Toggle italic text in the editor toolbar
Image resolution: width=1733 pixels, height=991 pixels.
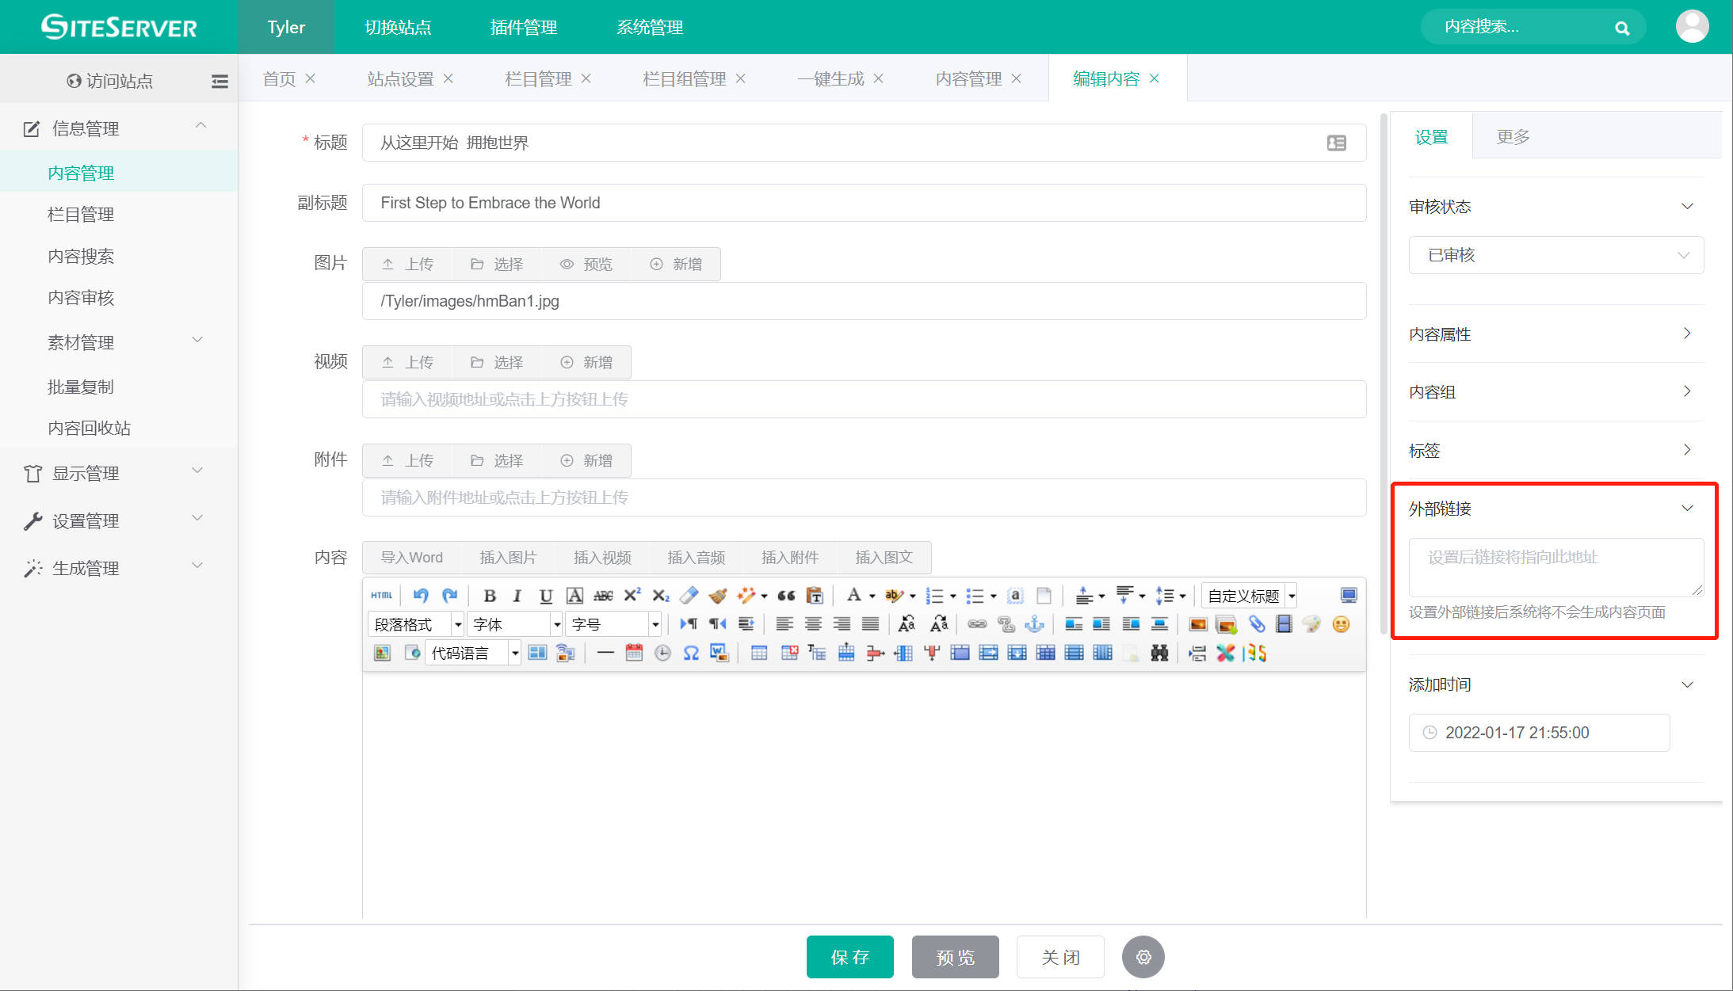[517, 596]
